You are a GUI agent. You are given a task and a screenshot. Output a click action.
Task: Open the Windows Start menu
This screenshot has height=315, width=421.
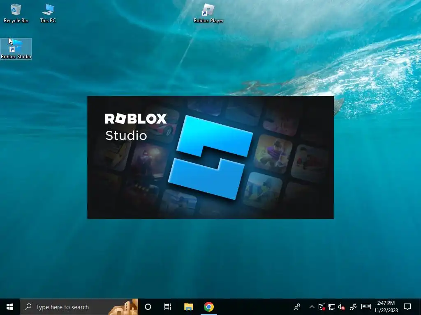tap(10, 307)
